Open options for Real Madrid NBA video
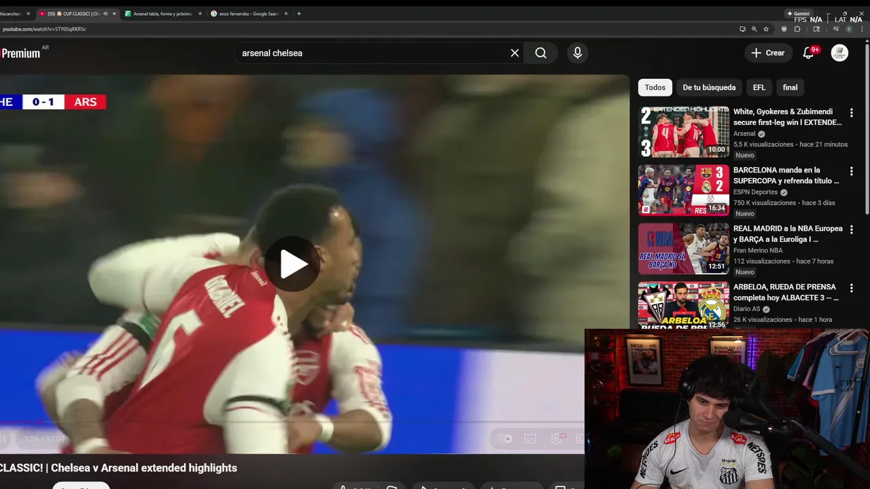Image resolution: width=870 pixels, height=489 pixels. tap(851, 230)
